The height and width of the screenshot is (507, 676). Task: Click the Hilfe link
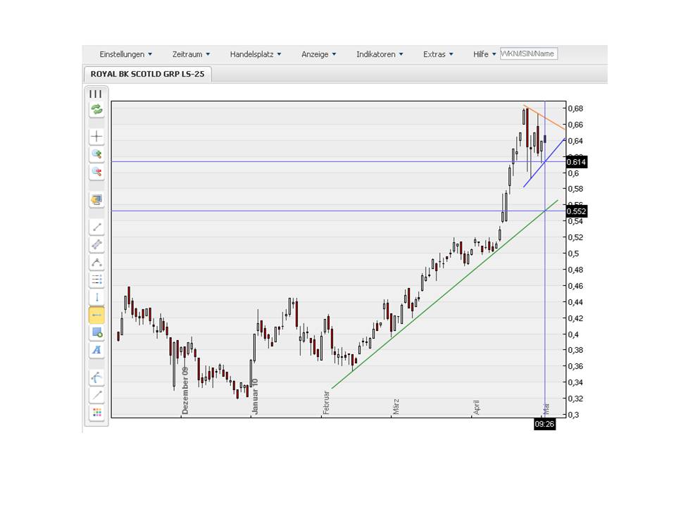point(482,54)
